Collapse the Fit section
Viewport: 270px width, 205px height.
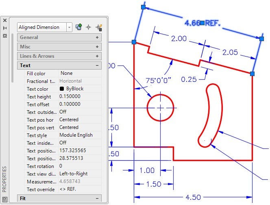pyautogui.click(x=97, y=198)
